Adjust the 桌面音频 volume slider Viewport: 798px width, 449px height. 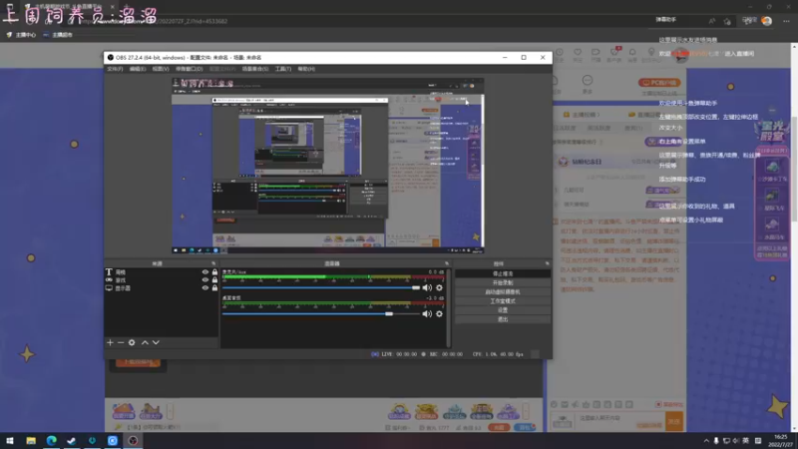coord(321,314)
